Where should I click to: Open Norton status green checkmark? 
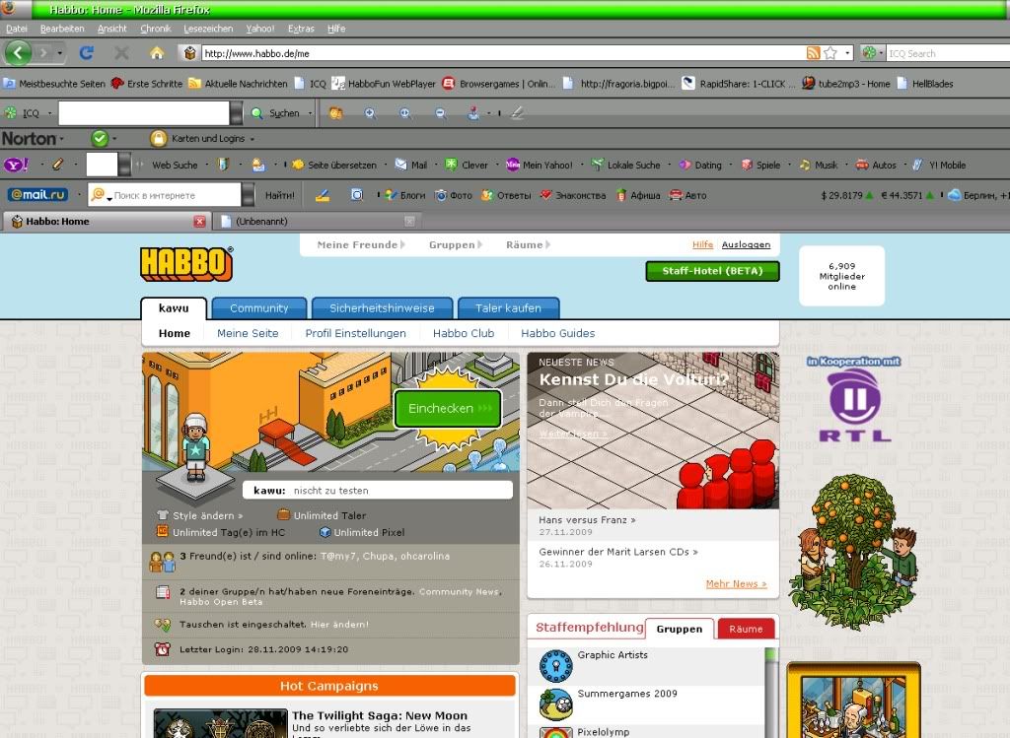[x=100, y=138]
